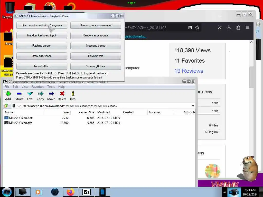Toggle Firefox reader view icon
The height and width of the screenshot is (197, 263).
[190, 27]
